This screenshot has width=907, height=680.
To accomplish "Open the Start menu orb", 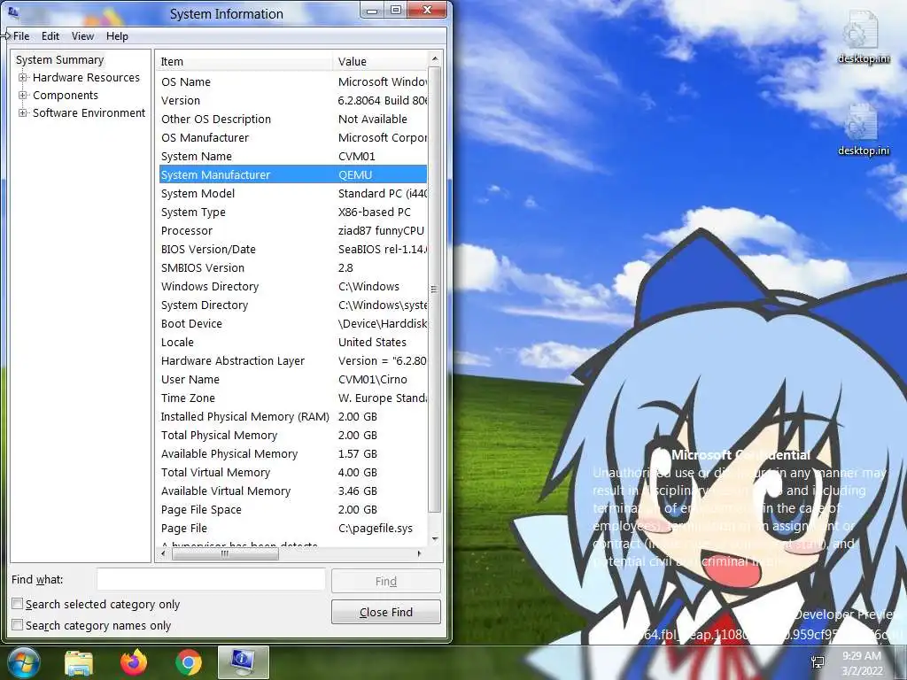I will click(x=22, y=662).
